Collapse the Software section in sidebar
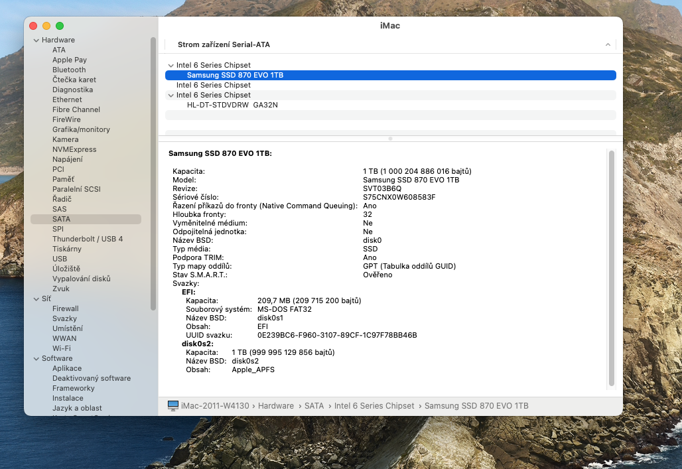 click(x=36, y=358)
